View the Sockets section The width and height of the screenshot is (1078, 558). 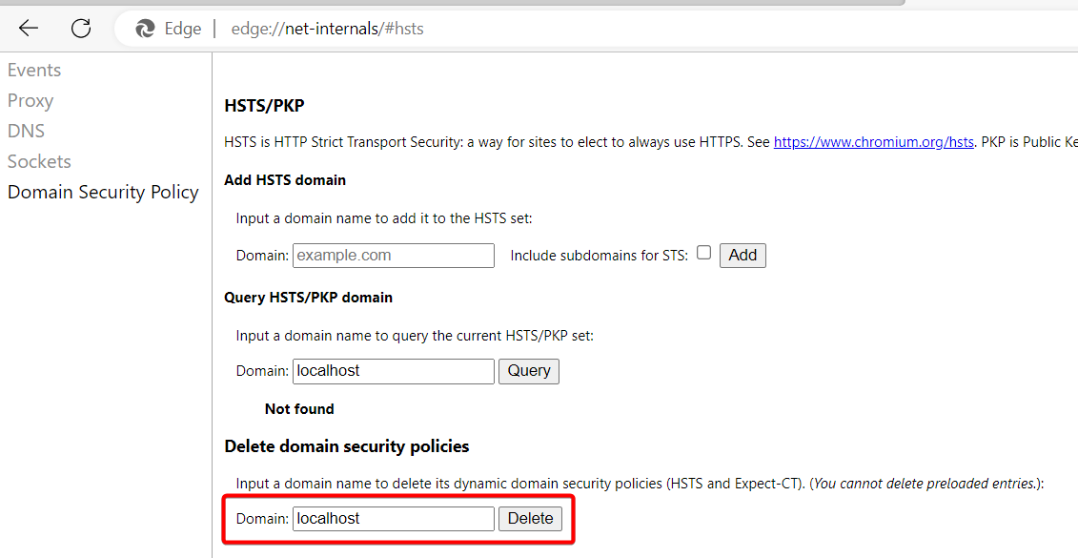39,160
